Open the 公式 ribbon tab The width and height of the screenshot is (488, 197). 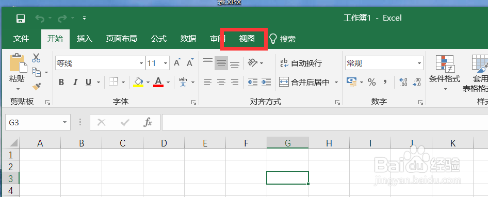(x=159, y=39)
